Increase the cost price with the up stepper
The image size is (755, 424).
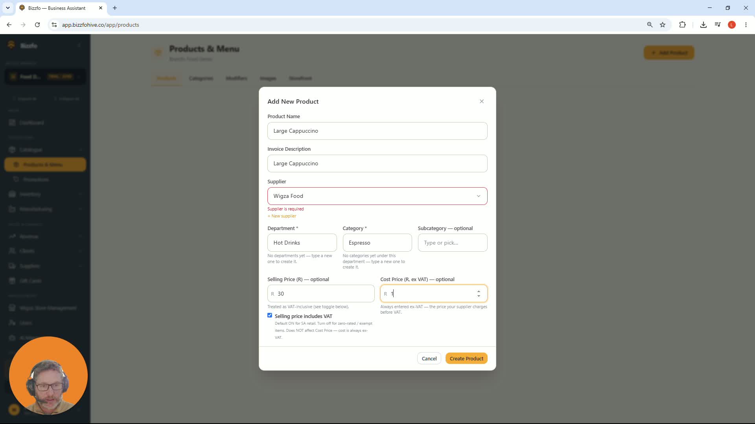tap(479, 292)
